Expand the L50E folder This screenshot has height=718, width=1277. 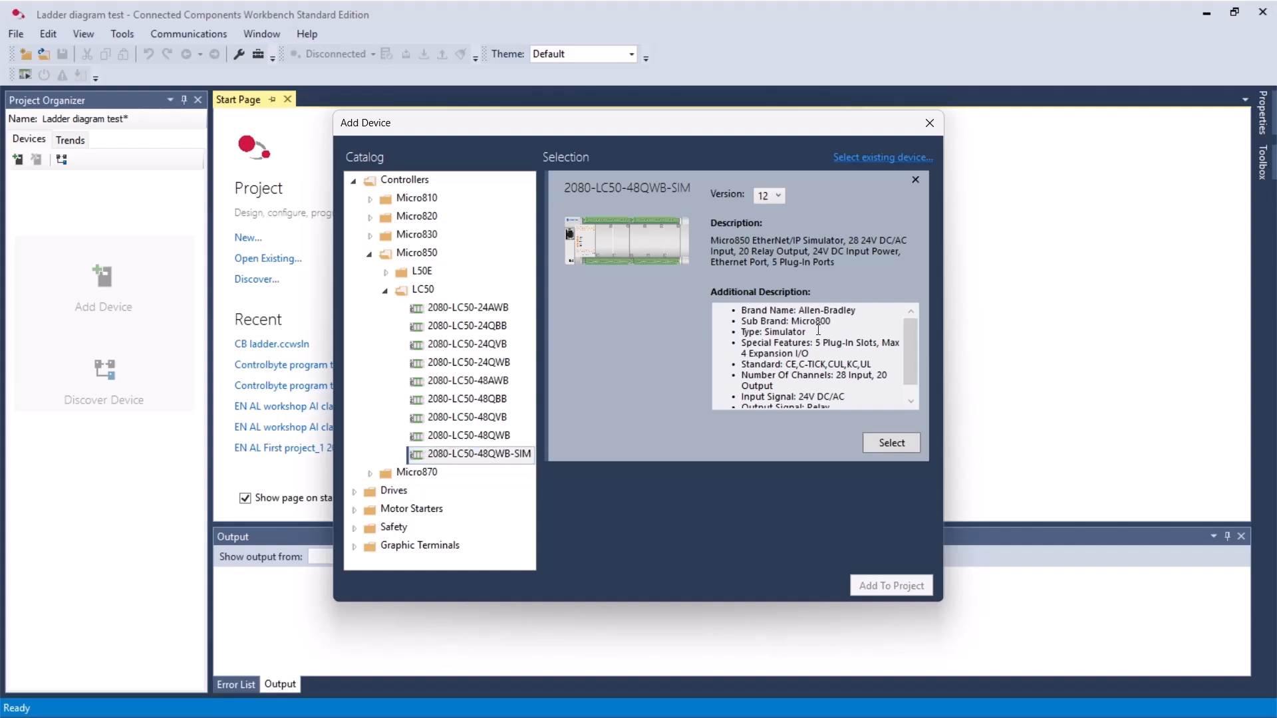point(386,272)
